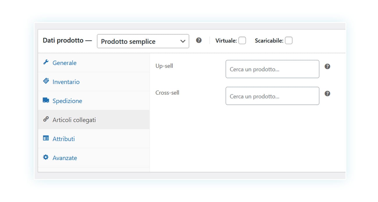The width and height of the screenshot is (378, 202).
Task: Click the product type chevron arrow
Action: [183, 42]
